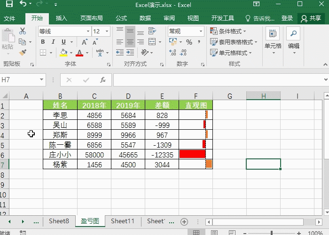
Task: Open the Sheet11 worksheet tab
Action: pyautogui.click(x=123, y=221)
